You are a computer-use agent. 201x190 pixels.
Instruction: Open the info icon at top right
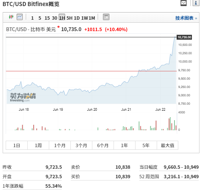pyautogui.click(x=196, y=3)
